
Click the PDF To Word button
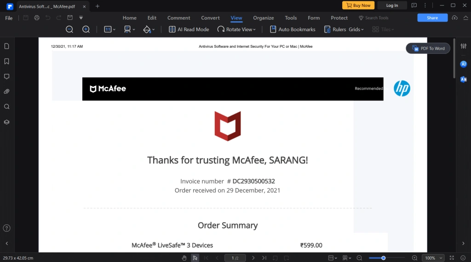pos(428,48)
